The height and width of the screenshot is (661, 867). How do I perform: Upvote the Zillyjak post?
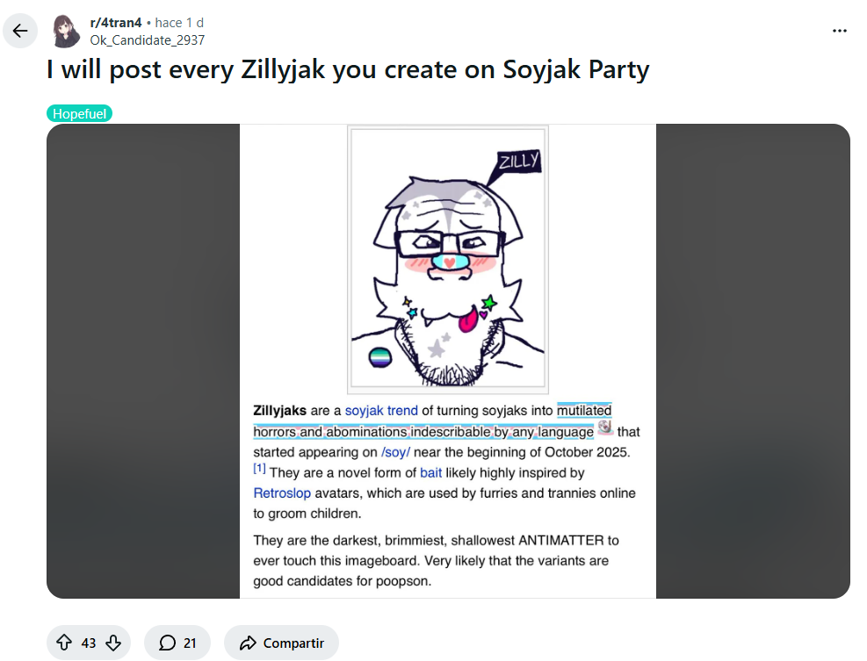click(x=64, y=643)
